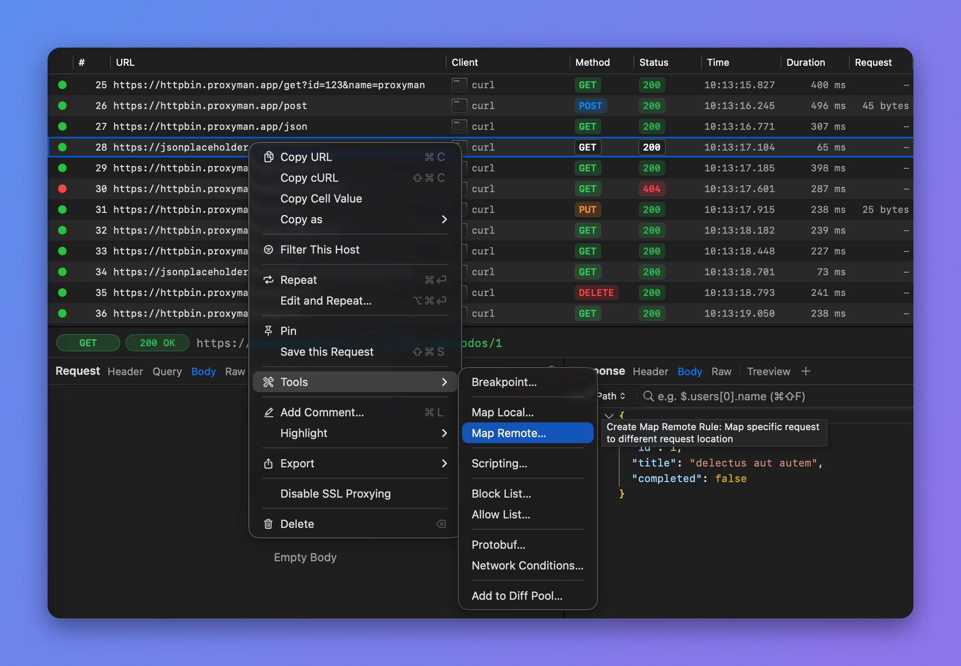961x666 pixels.
Task: Click the JSON path search field
Action: pyautogui.click(x=775, y=396)
